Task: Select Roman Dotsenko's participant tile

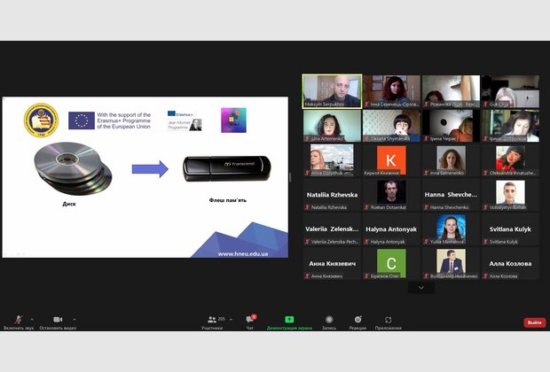Action: click(x=391, y=194)
